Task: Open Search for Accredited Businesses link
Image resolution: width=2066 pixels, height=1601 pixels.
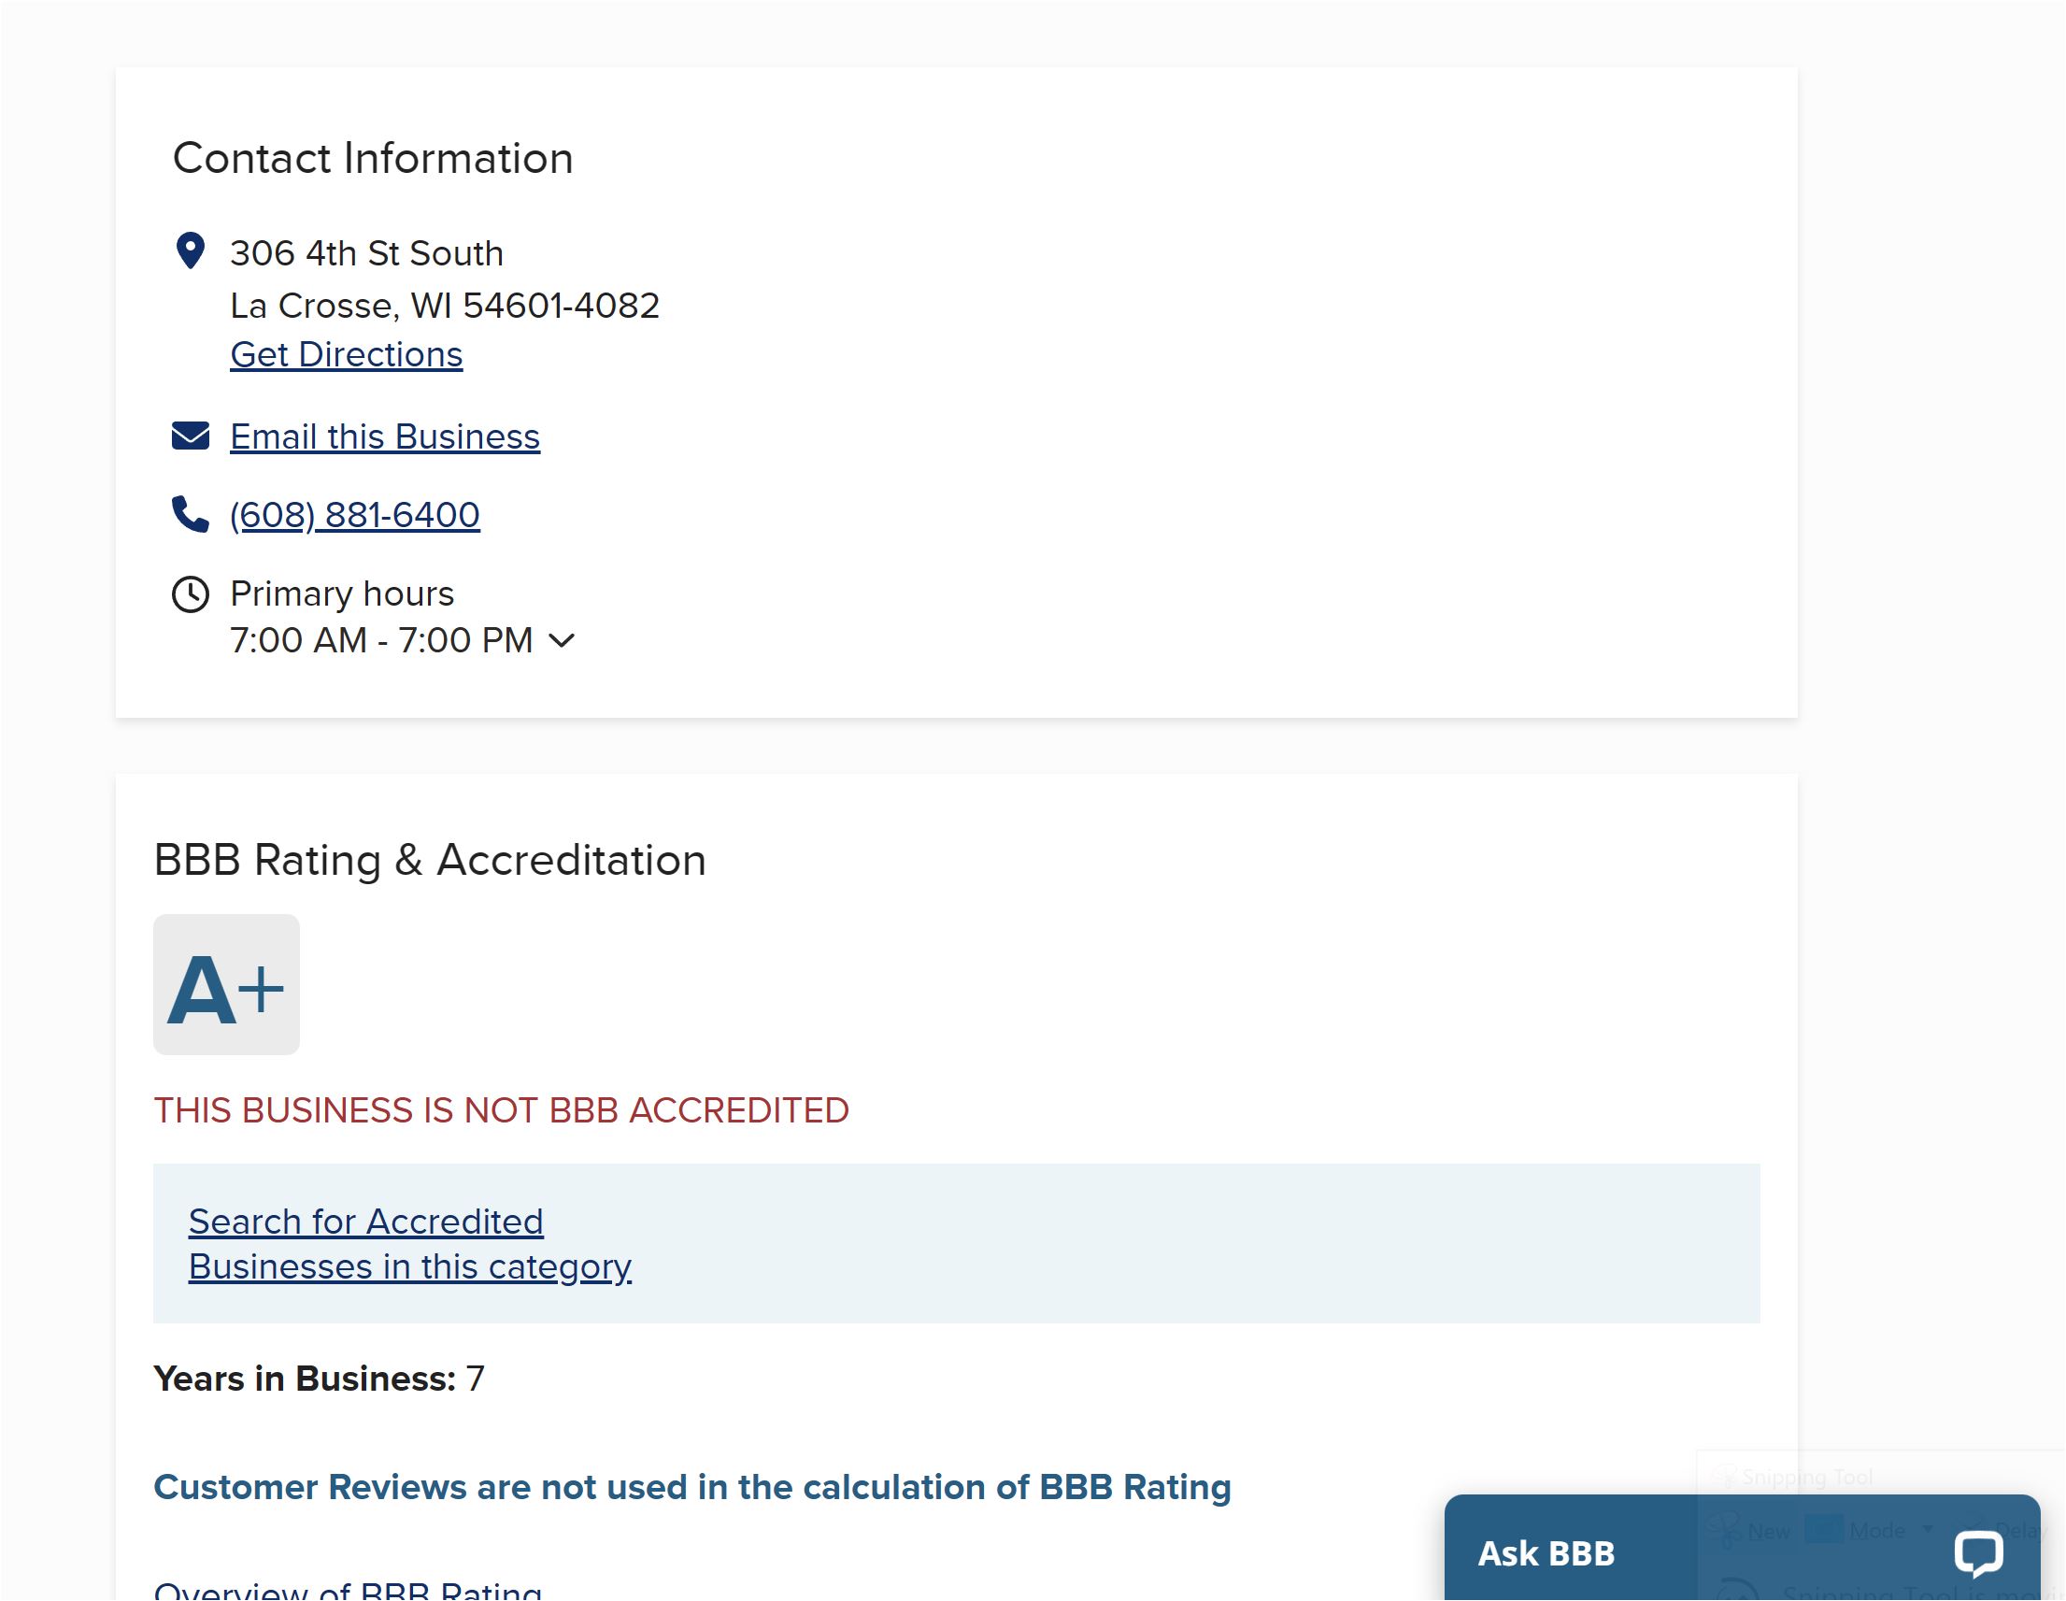Action: click(409, 1243)
